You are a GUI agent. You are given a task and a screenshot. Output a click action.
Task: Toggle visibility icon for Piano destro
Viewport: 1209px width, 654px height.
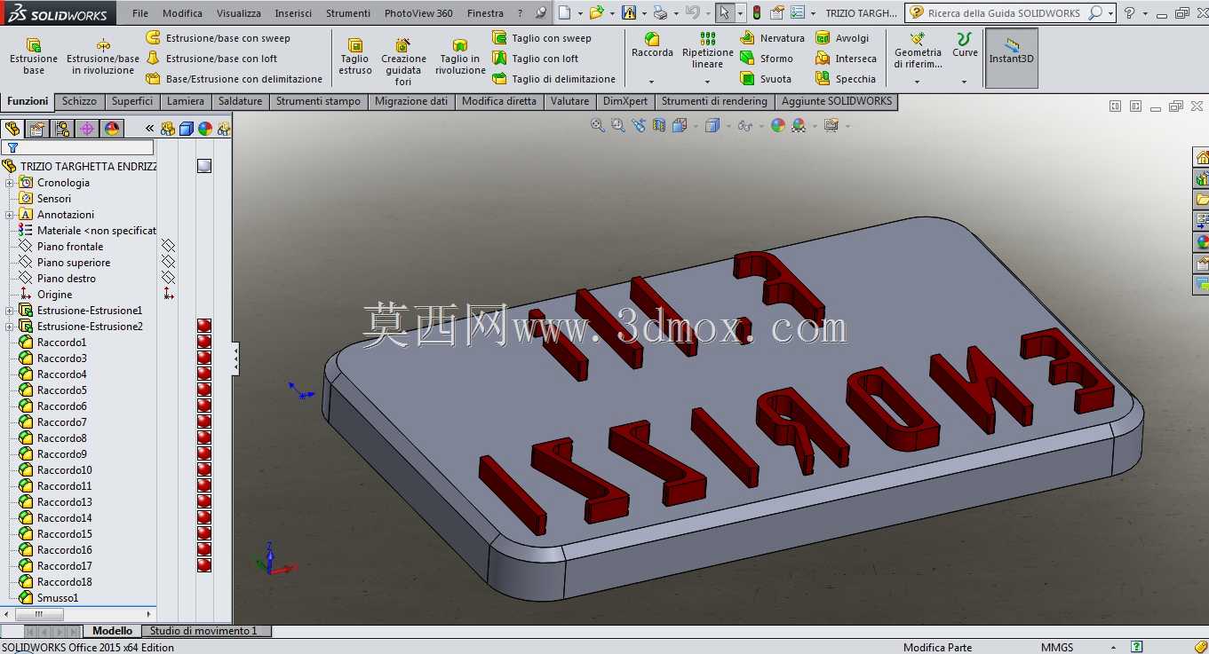[x=168, y=278]
